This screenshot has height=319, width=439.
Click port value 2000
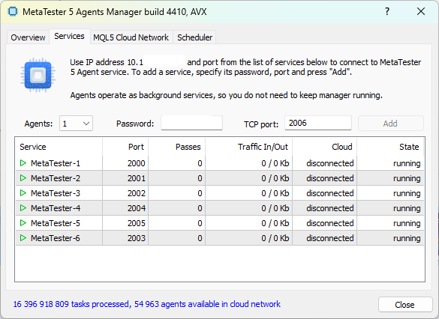click(x=137, y=163)
